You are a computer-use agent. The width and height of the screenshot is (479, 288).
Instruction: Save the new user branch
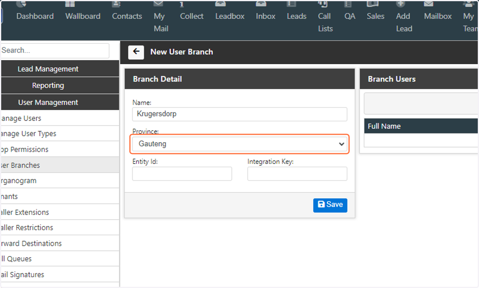coord(330,205)
